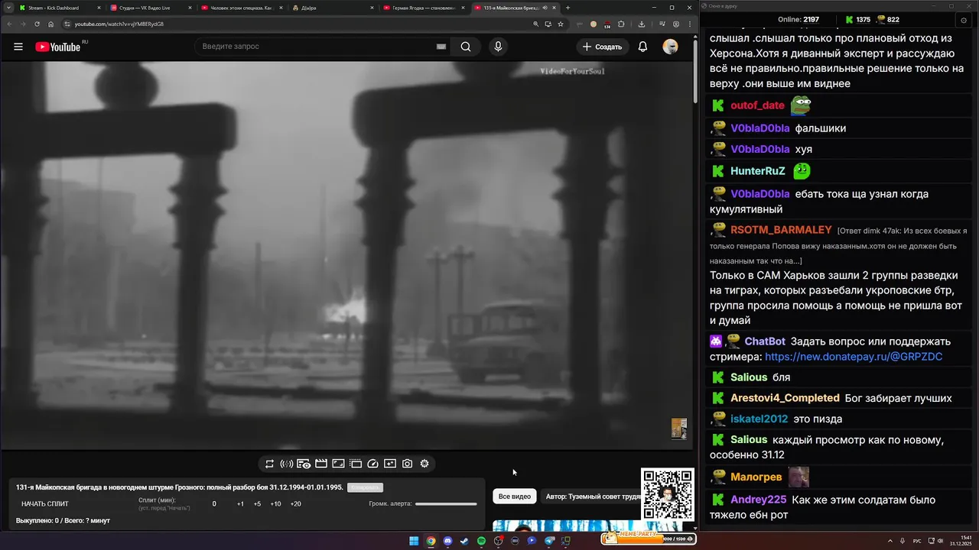Image resolution: width=979 pixels, height=550 pixels.
Task: Click the Создать button
Action: (x=602, y=47)
